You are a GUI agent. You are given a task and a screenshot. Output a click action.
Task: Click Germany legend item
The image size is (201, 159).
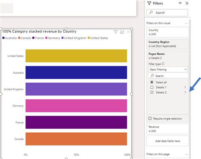coord(53,38)
